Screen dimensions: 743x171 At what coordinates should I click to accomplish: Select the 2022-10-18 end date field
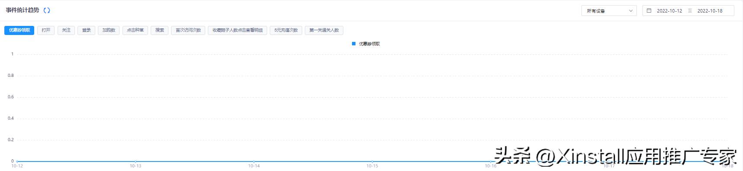pyautogui.click(x=710, y=11)
